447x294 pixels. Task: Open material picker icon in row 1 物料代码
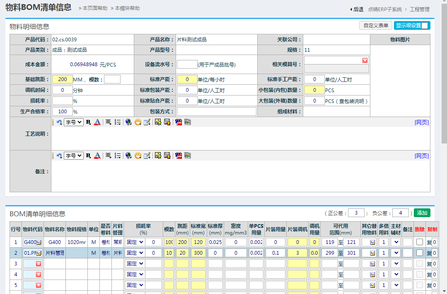[39, 242]
